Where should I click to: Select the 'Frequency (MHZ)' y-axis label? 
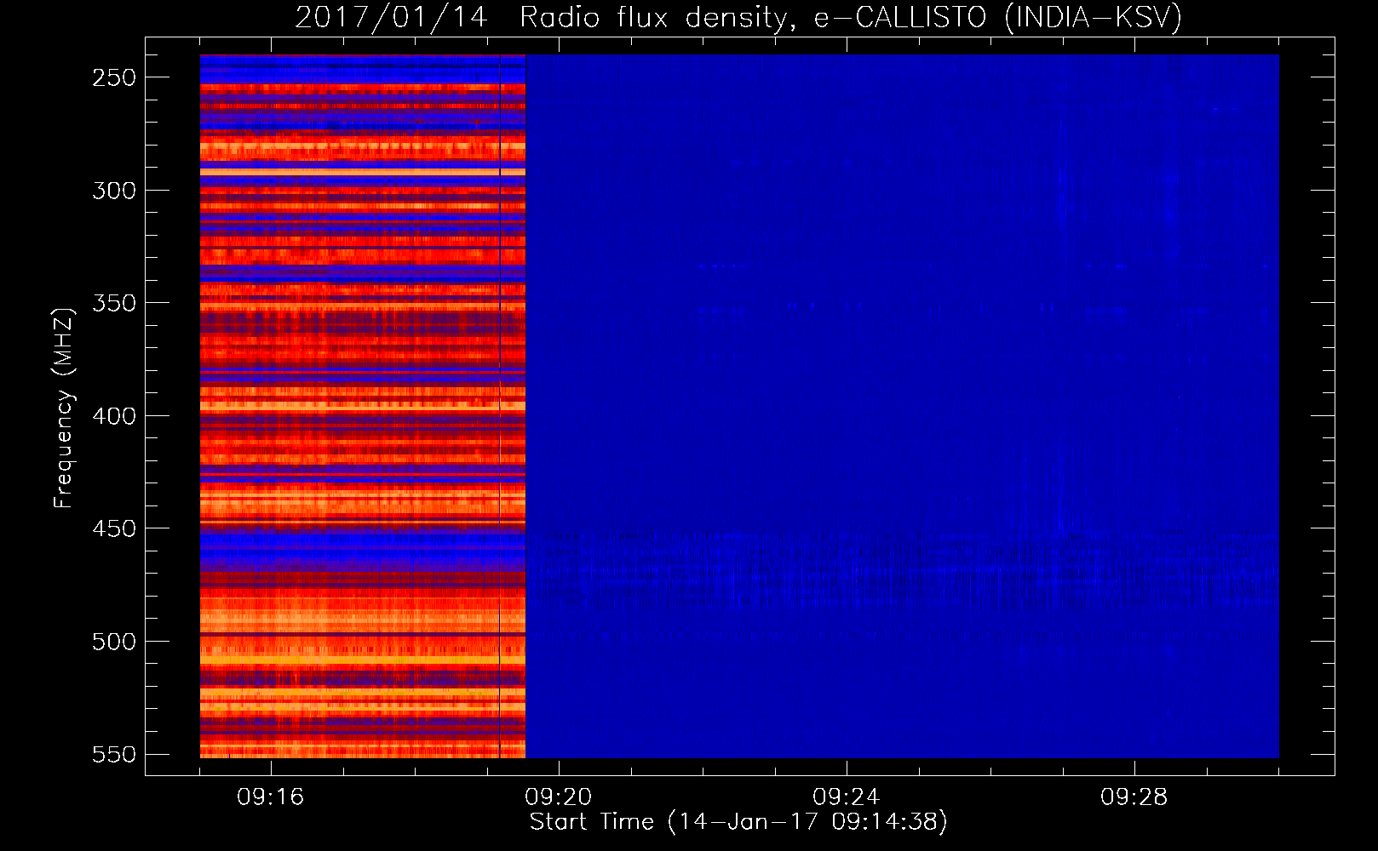pos(63,408)
